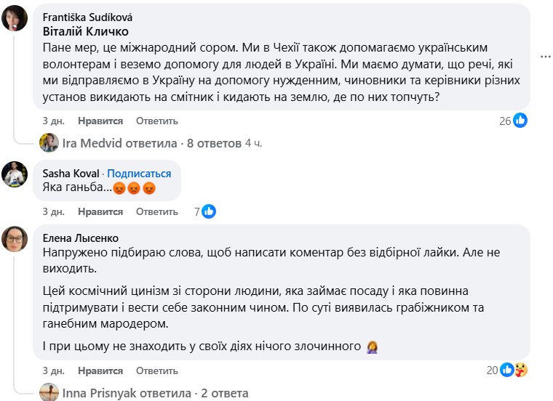Click the like reaction icon with count 7
The height and width of the screenshot is (401, 553).
point(208,211)
